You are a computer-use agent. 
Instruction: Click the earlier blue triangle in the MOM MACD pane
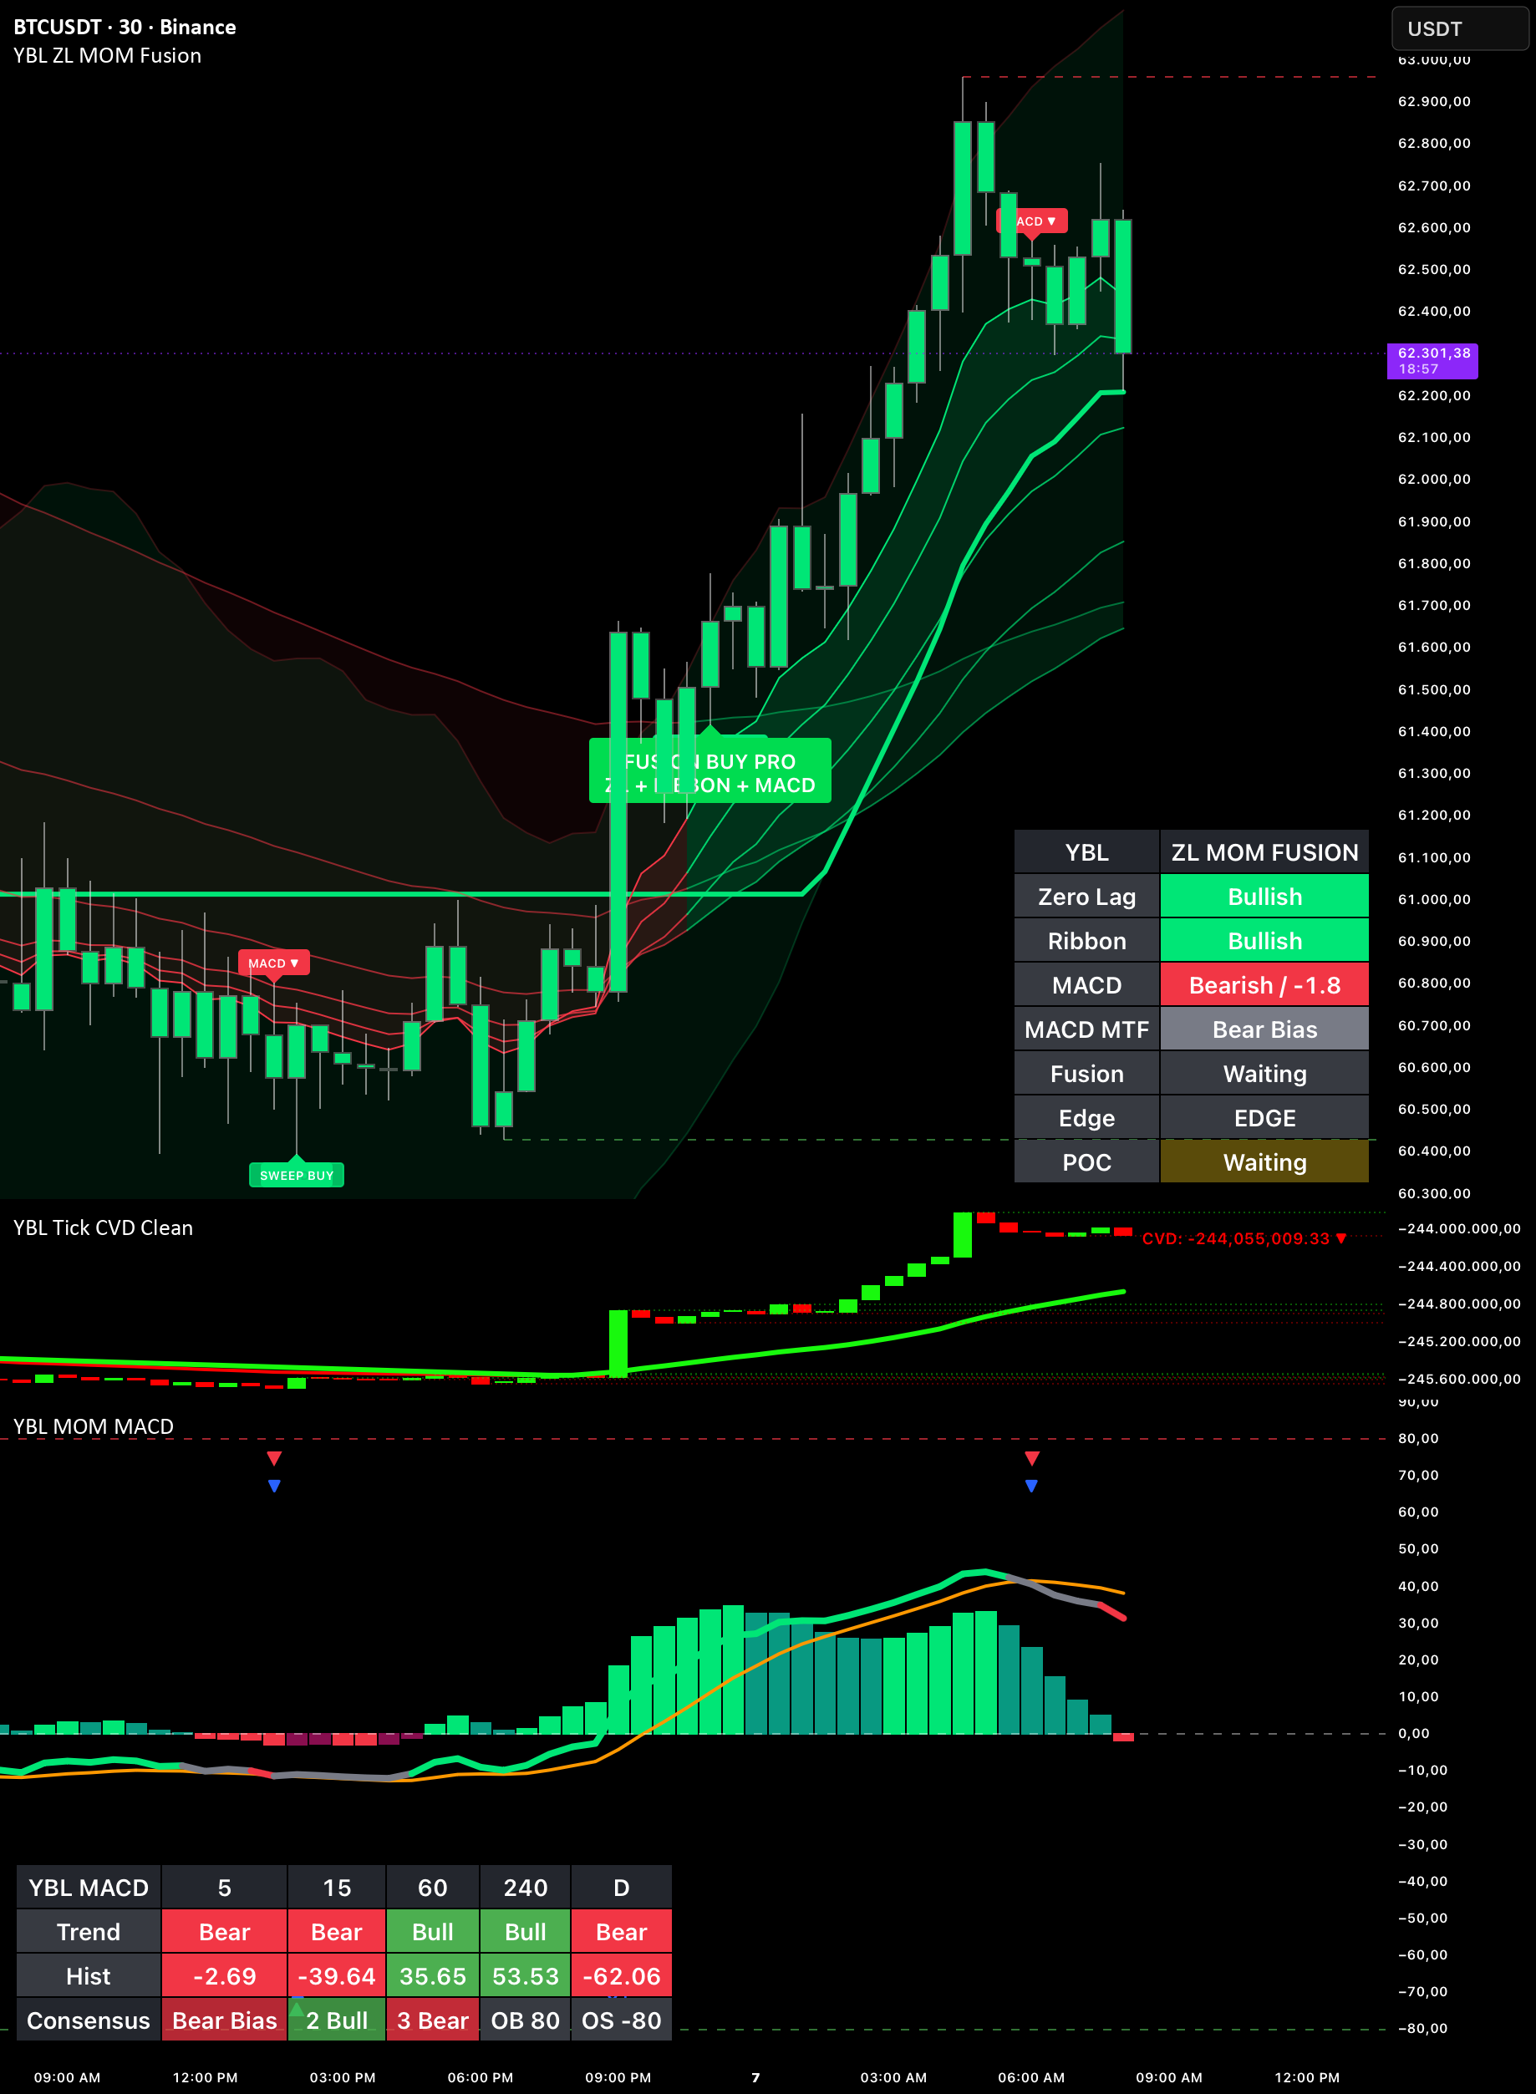tap(274, 1487)
